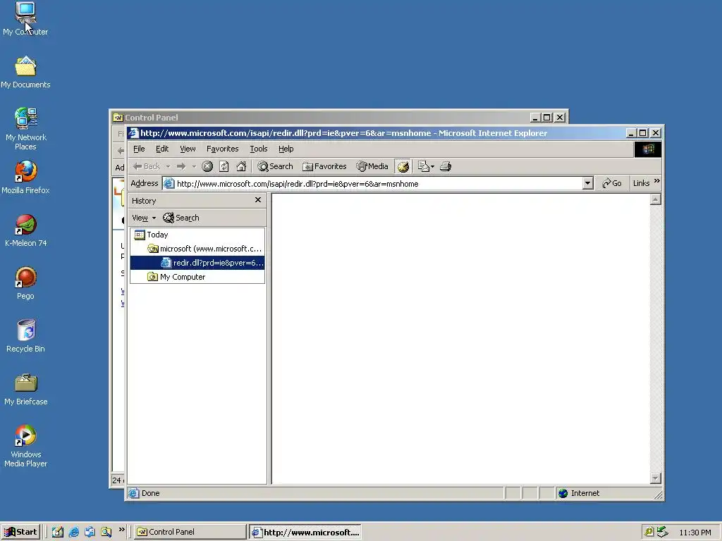Open the Help menu
The height and width of the screenshot is (541, 722).
[x=286, y=149]
